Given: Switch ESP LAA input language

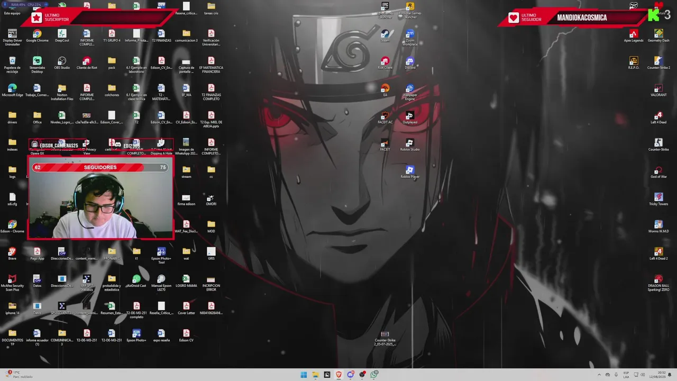Looking at the screenshot, I should (x=626, y=375).
